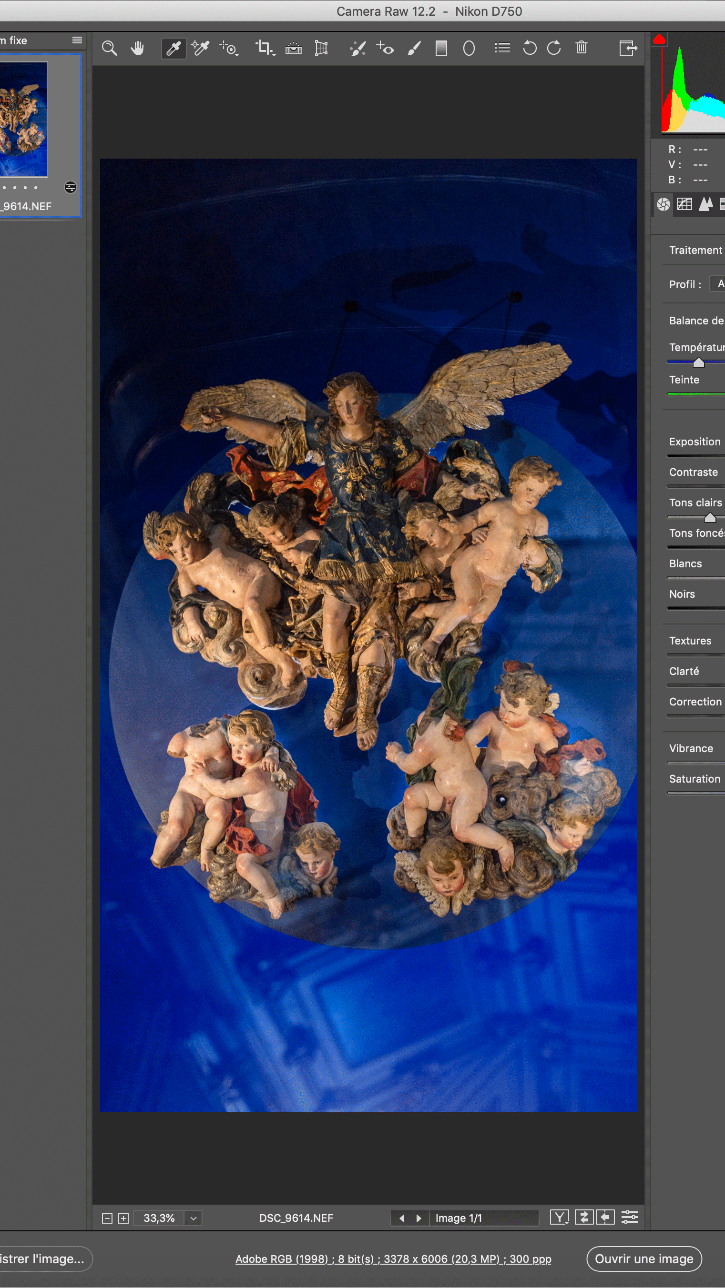Click the zoom out minus button

point(107,1218)
